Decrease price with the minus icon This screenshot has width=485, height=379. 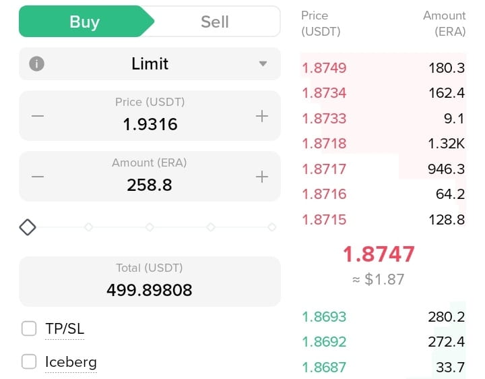tap(38, 116)
